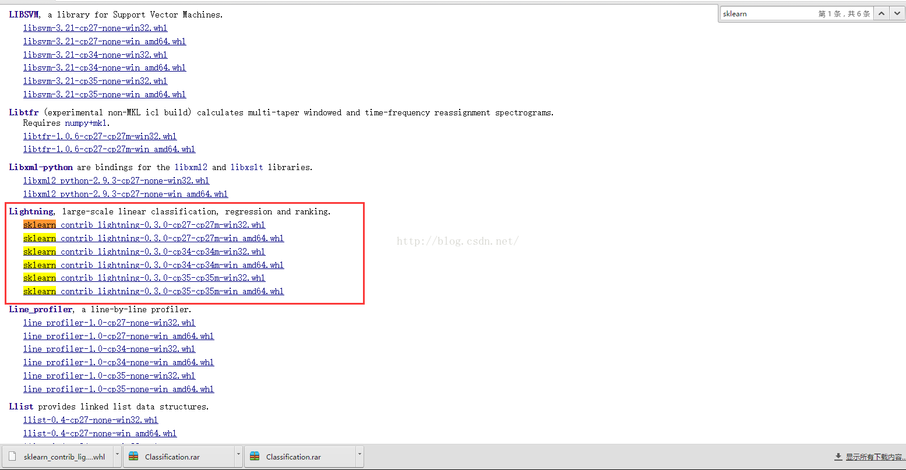Download sklearn_contrib_lightning cp34-cp34m-win_amd64.whl
906x470 pixels.
(x=153, y=265)
